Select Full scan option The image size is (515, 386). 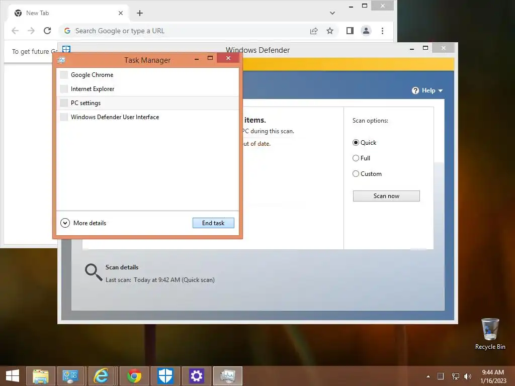tap(356, 158)
